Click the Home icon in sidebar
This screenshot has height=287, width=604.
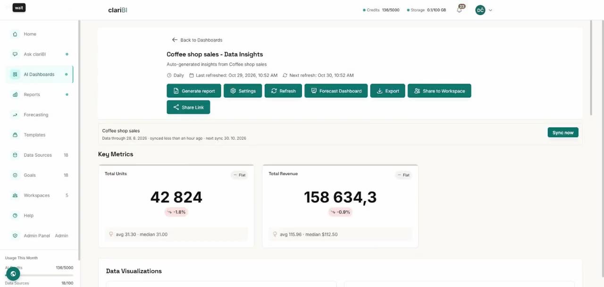pos(15,34)
